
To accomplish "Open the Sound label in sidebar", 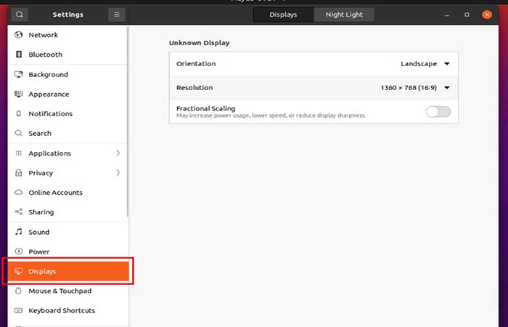I will (x=39, y=232).
